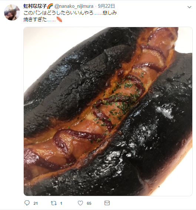Open the tweet options chevron menu
196x210 pixels.
coord(189,7)
